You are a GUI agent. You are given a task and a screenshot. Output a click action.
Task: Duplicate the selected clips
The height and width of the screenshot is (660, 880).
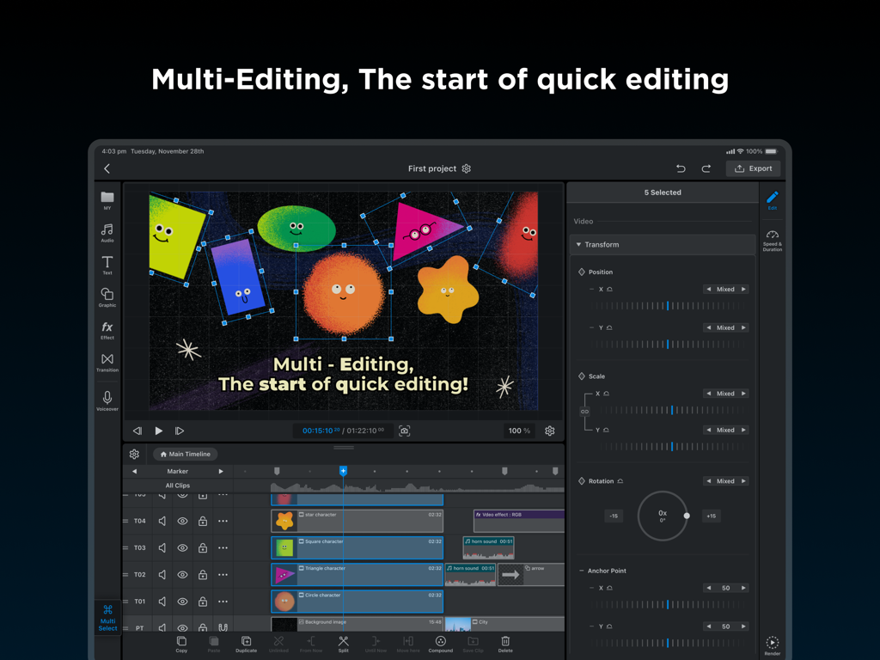click(246, 643)
